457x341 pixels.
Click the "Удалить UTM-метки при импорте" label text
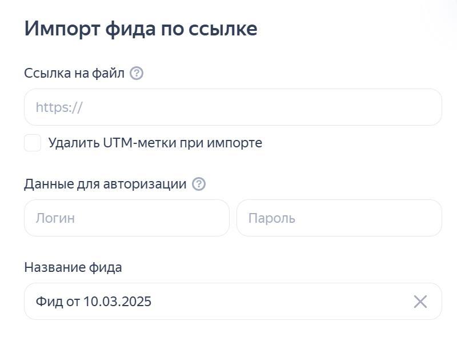tap(155, 143)
